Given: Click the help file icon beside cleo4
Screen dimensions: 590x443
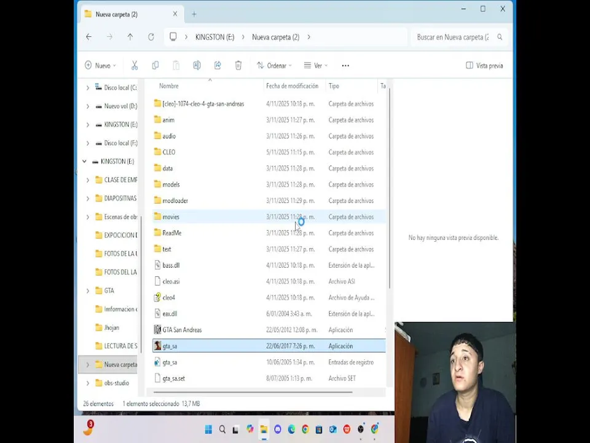Looking at the screenshot, I should 158,298.
